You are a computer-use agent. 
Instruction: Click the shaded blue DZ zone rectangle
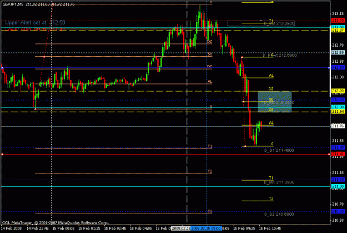click(x=275, y=102)
